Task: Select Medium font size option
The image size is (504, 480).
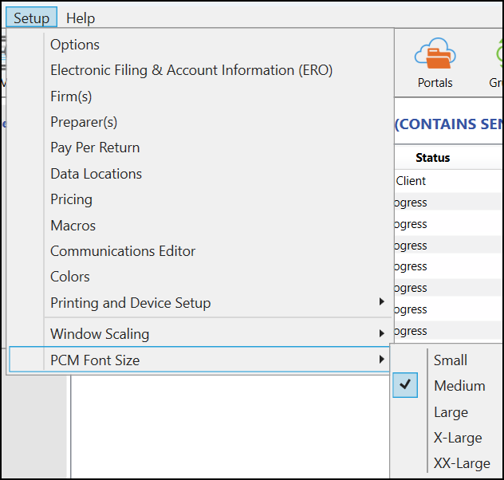Action: pyautogui.click(x=459, y=386)
